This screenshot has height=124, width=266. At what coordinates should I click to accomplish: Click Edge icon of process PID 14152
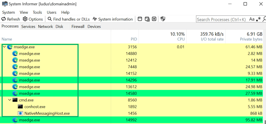(15, 73)
